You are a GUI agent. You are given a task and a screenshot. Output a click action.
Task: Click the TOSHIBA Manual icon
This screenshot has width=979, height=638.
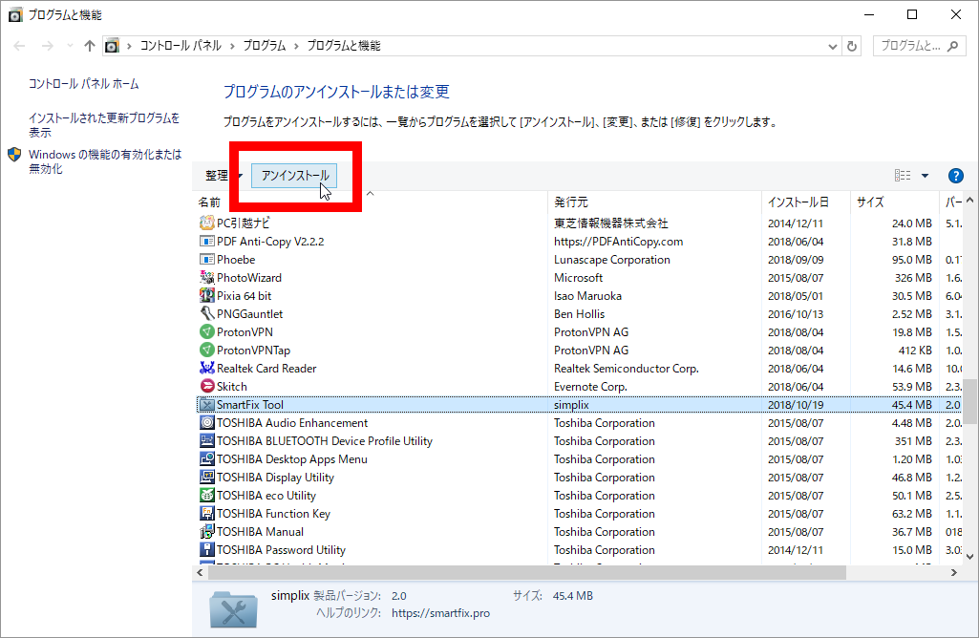tap(206, 531)
